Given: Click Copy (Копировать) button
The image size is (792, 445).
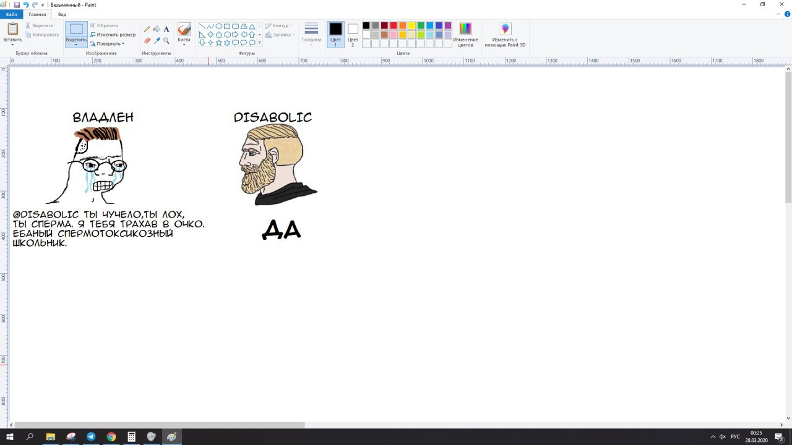Looking at the screenshot, I should pos(42,35).
